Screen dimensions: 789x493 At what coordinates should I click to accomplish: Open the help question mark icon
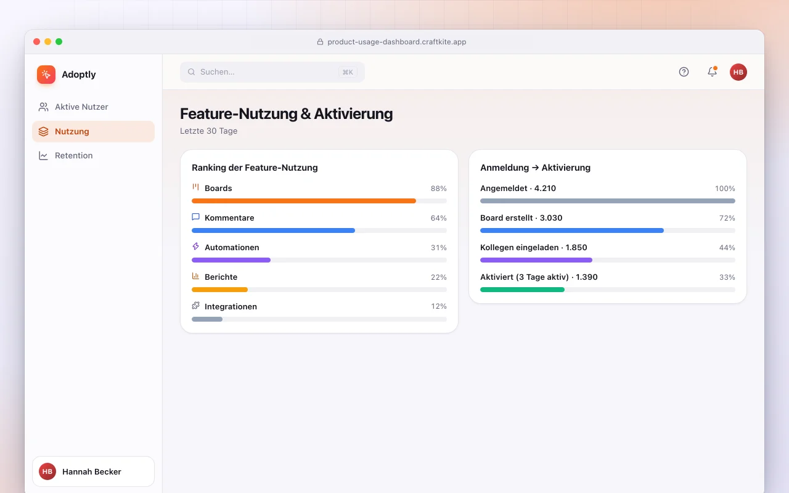684,72
